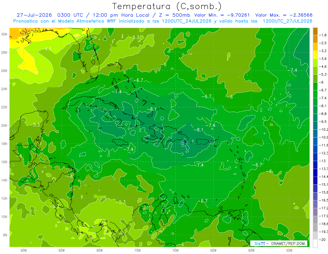
Task: Click the colorbar tick label -3.2
Action: [x=323, y=51]
